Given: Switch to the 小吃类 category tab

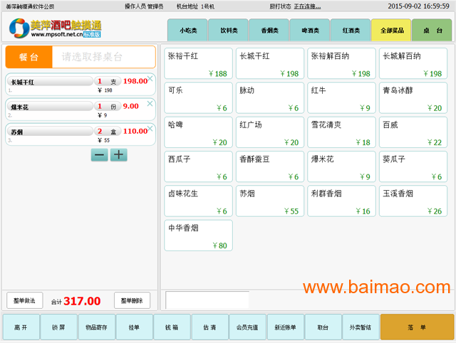Looking at the screenshot, I should click(x=187, y=31).
